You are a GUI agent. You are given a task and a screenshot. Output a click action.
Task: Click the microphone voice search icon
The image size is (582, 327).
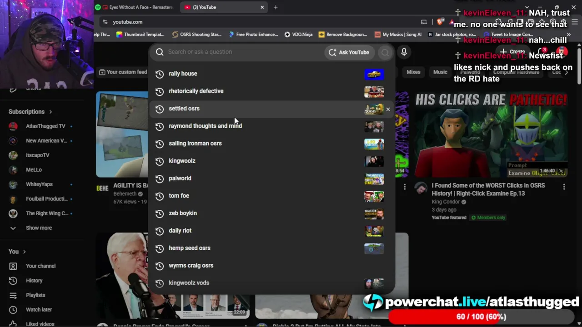(404, 52)
